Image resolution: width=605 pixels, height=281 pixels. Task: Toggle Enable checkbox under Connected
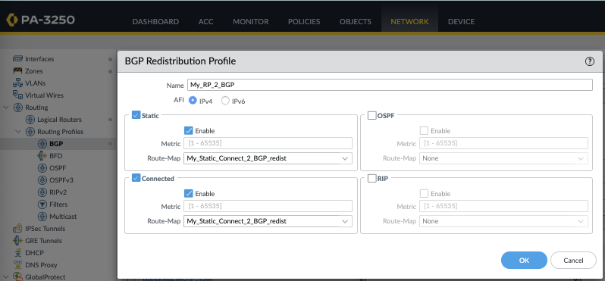click(188, 193)
